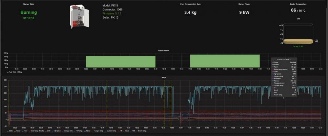
Task: Open the Graph panel title menu
Action: coord(163,77)
